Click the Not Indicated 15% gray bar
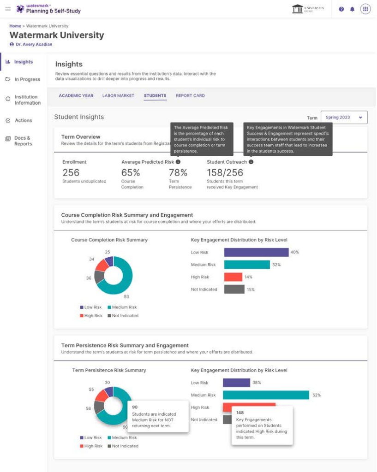Image resolution: width=377 pixels, height=472 pixels. pos(234,289)
